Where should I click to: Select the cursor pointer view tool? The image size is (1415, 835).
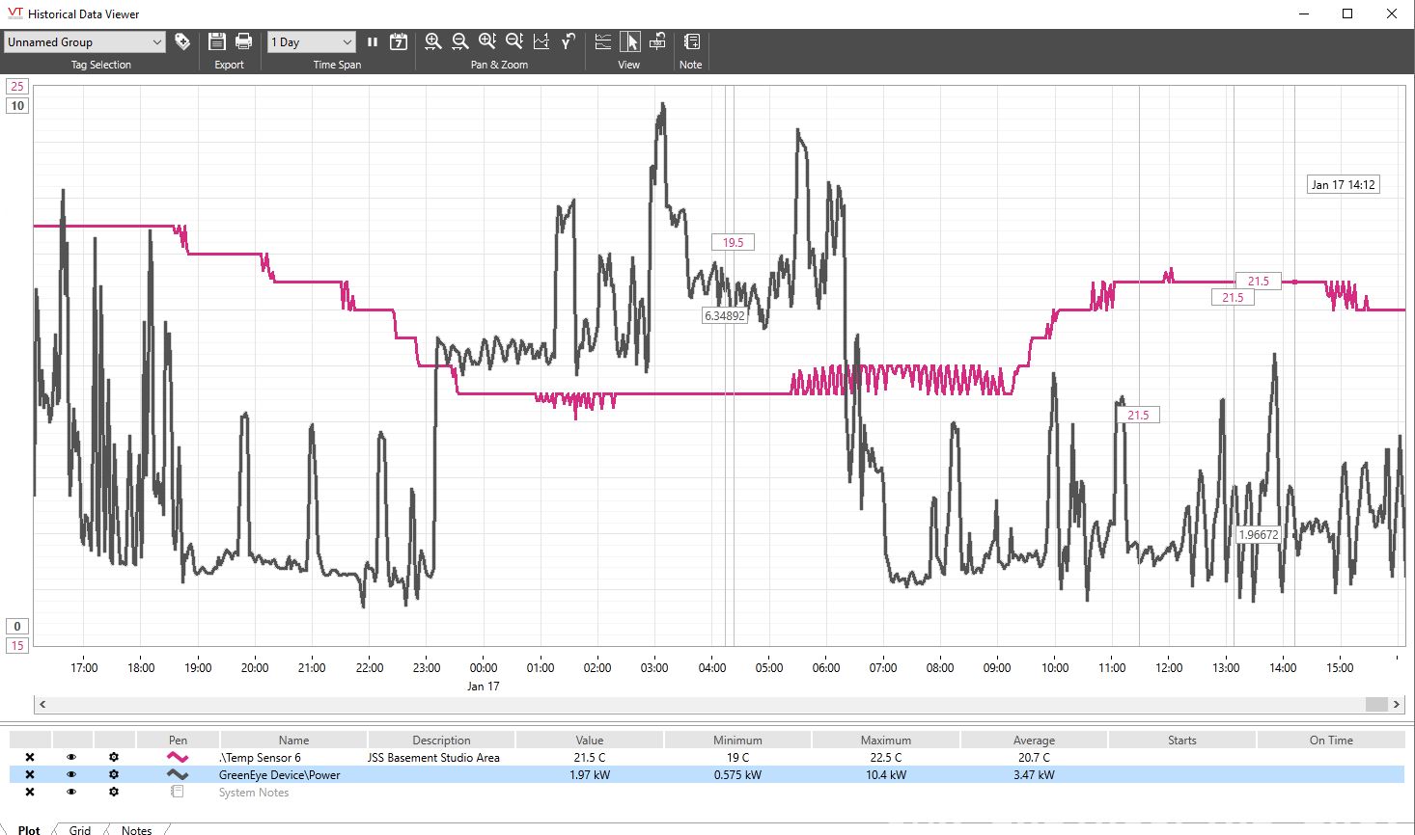point(629,41)
